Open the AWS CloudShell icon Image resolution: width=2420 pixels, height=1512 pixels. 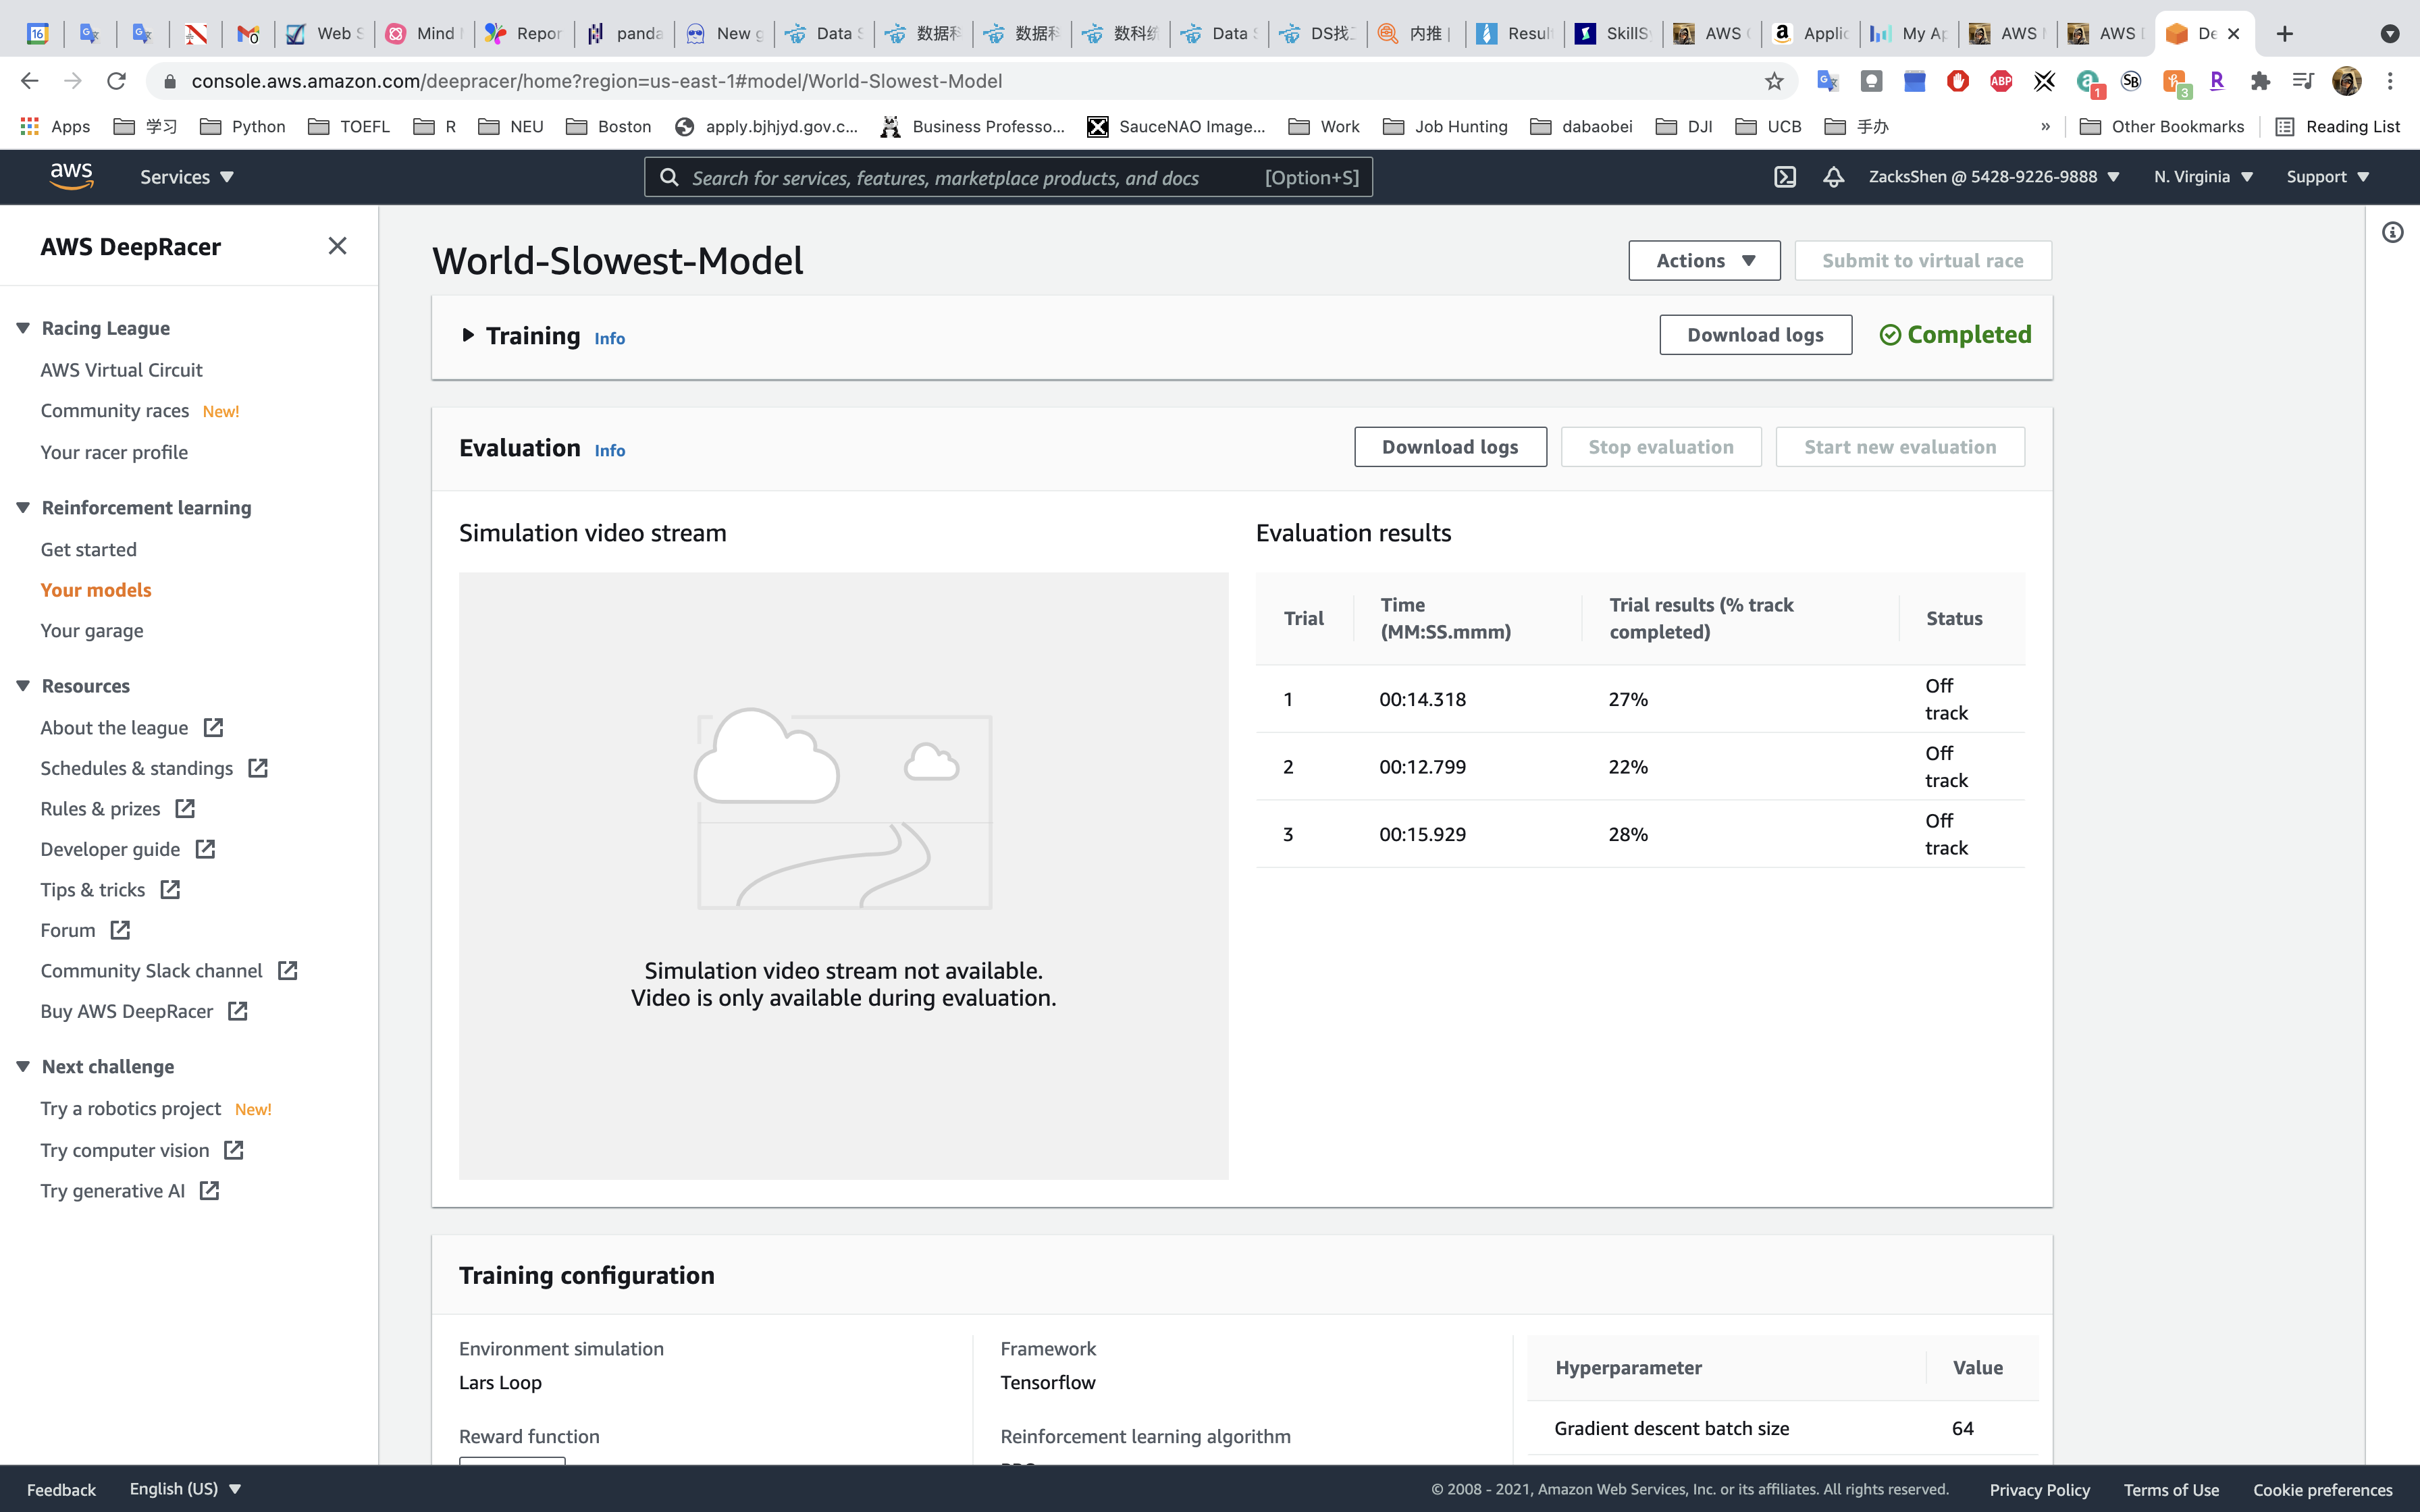(1785, 177)
